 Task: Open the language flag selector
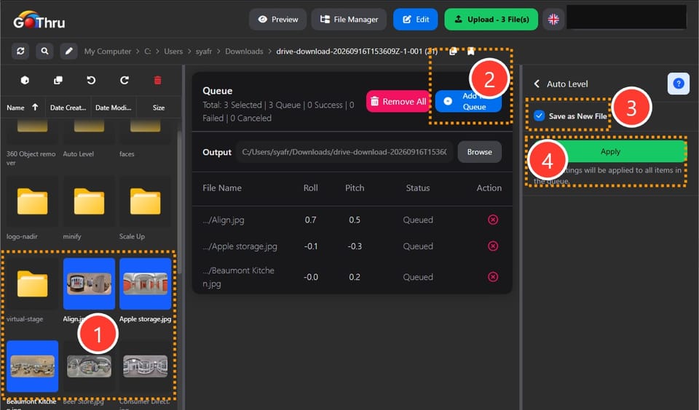[x=553, y=20]
